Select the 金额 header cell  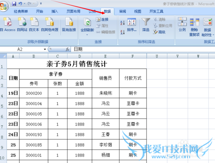click(80, 83)
